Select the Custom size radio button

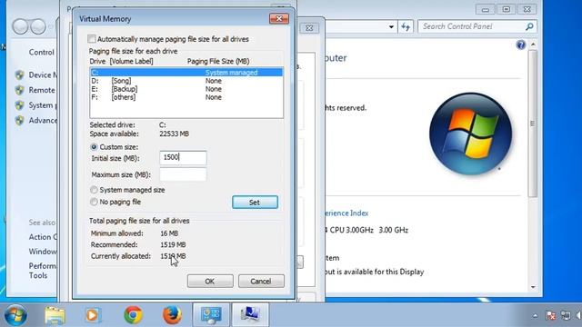coord(94,147)
